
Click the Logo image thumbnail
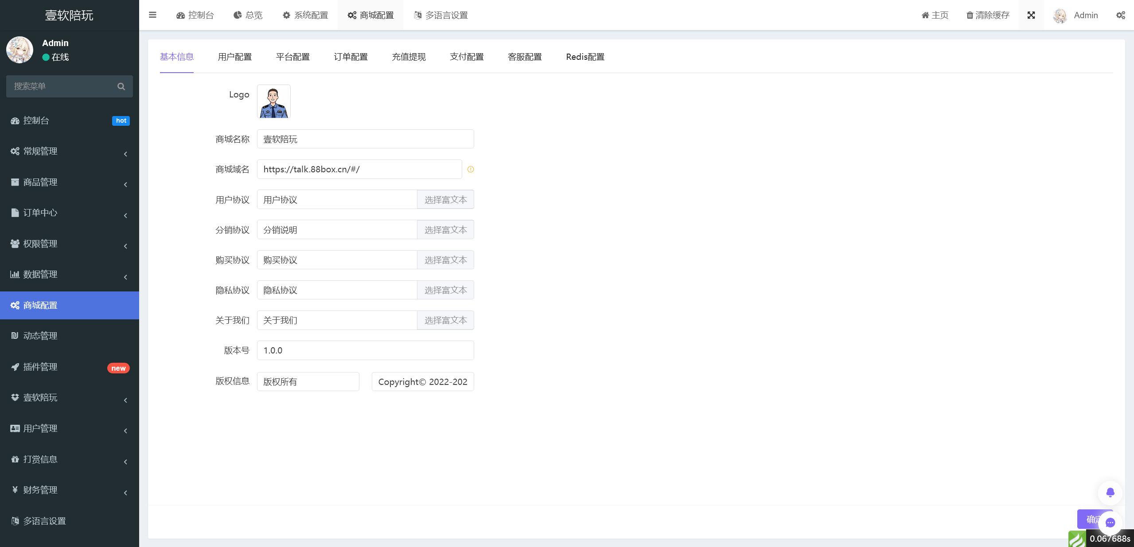[274, 101]
